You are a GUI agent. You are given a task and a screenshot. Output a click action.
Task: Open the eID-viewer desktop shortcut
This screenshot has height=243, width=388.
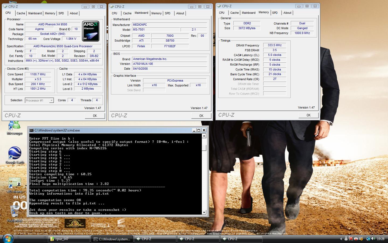click(x=15, y=185)
